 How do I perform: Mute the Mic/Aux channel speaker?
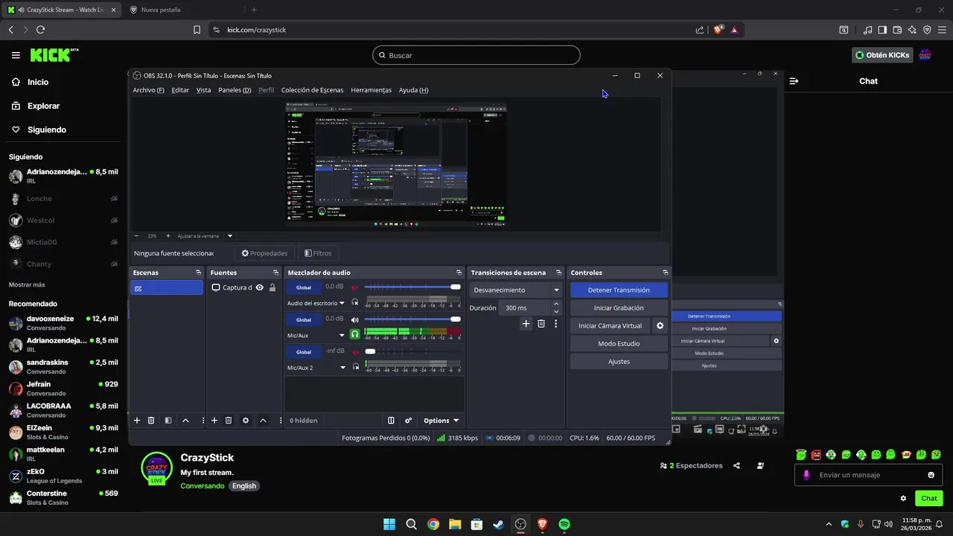pyautogui.click(x=355, y=319)
